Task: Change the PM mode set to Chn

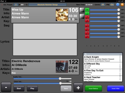Action: [x=112, y=5]
